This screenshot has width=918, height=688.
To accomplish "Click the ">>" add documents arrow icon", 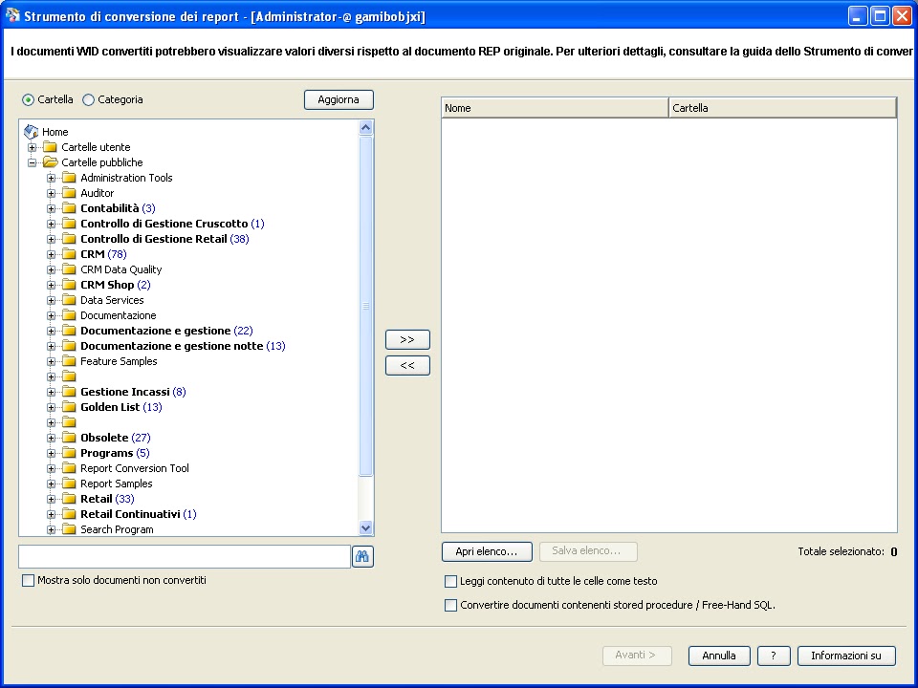I will coord(407,339).
